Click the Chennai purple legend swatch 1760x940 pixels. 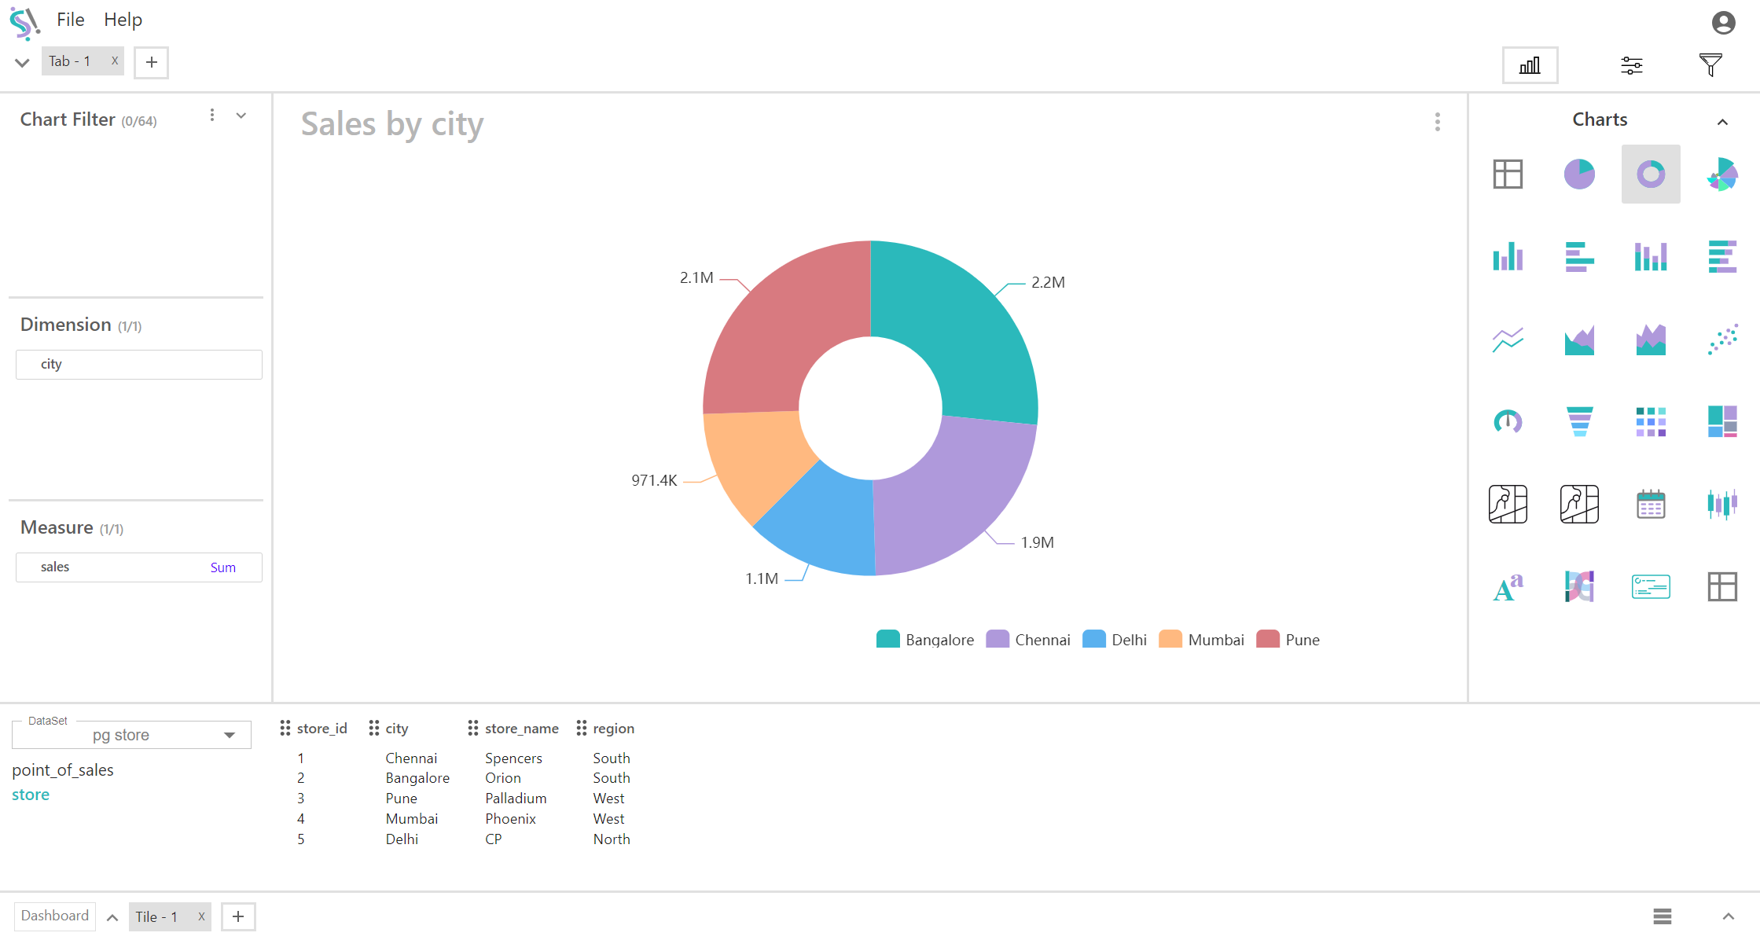[x=998, y=639]
